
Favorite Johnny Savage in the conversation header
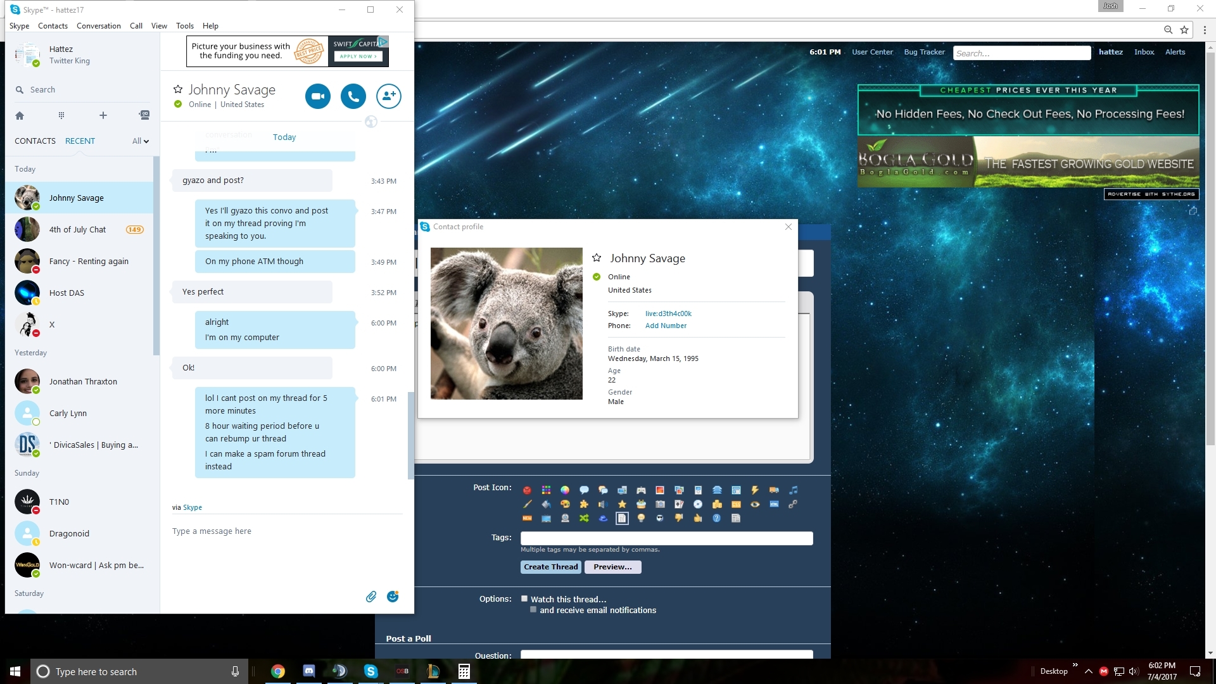point(178,90)
